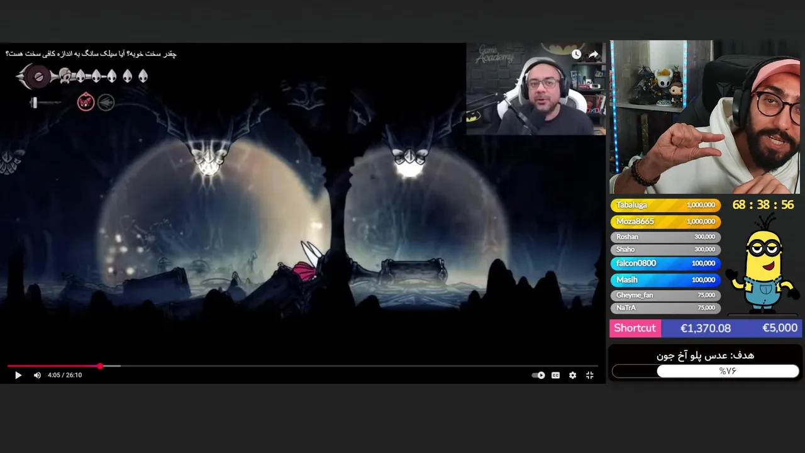Click the Persian video title text

pyautogui.click(x=91, y=53)
